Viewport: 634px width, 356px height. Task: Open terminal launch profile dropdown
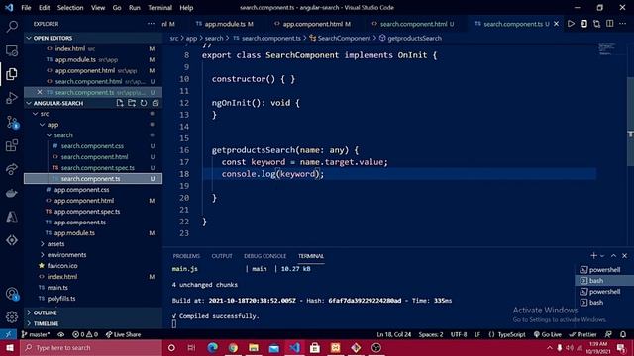(x=602, y=256)
